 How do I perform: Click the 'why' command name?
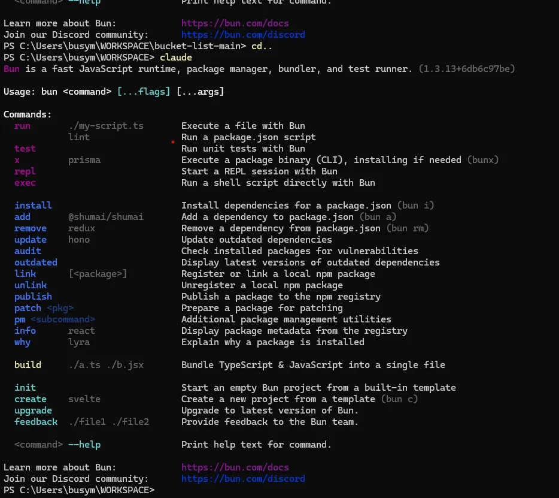23,342
